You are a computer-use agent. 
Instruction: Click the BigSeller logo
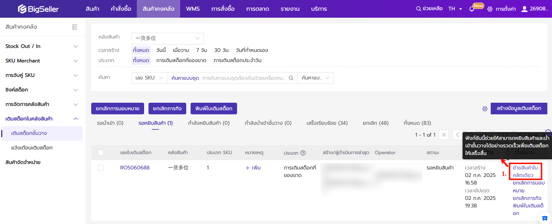pyautogui.click(x=38, y=9)
